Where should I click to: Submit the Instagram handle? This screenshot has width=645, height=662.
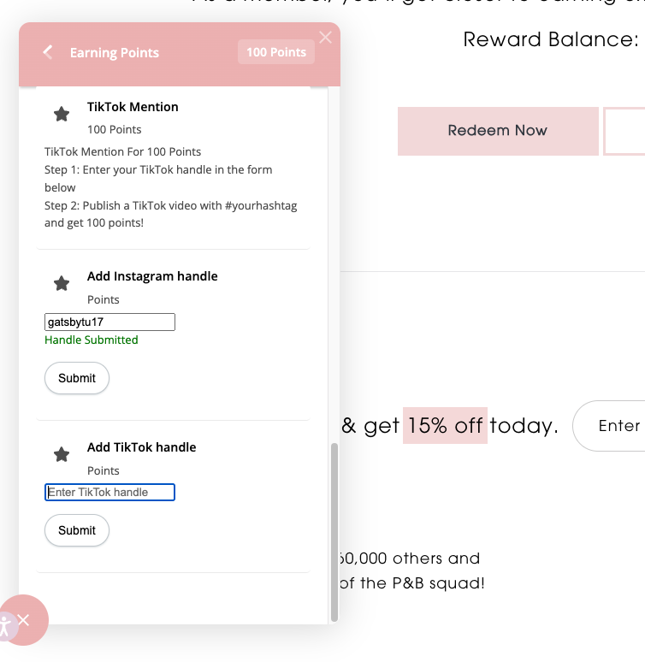[77, 378]
